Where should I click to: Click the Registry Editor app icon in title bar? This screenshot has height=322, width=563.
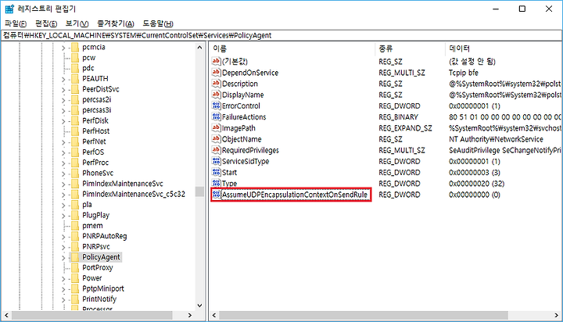(x=9, y=9)
